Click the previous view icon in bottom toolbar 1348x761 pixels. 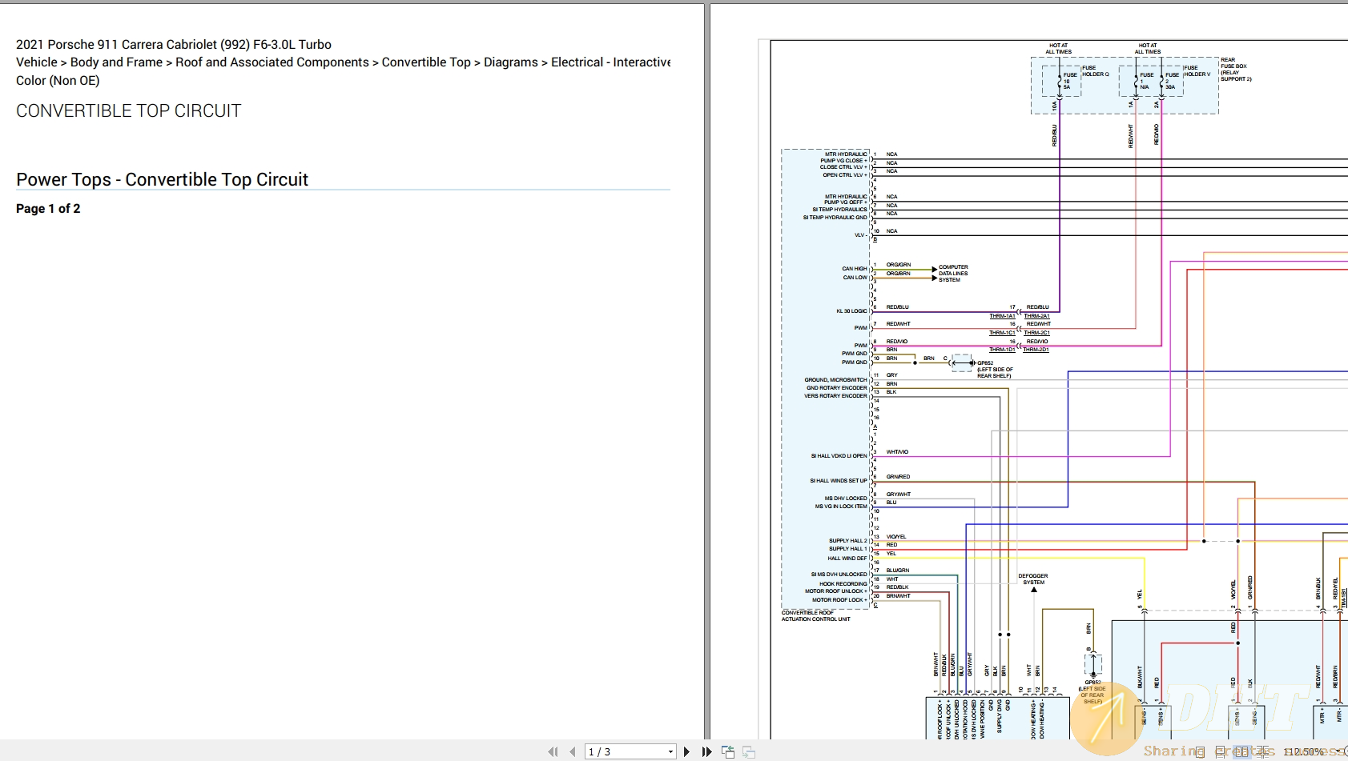[x=728, y=751]
